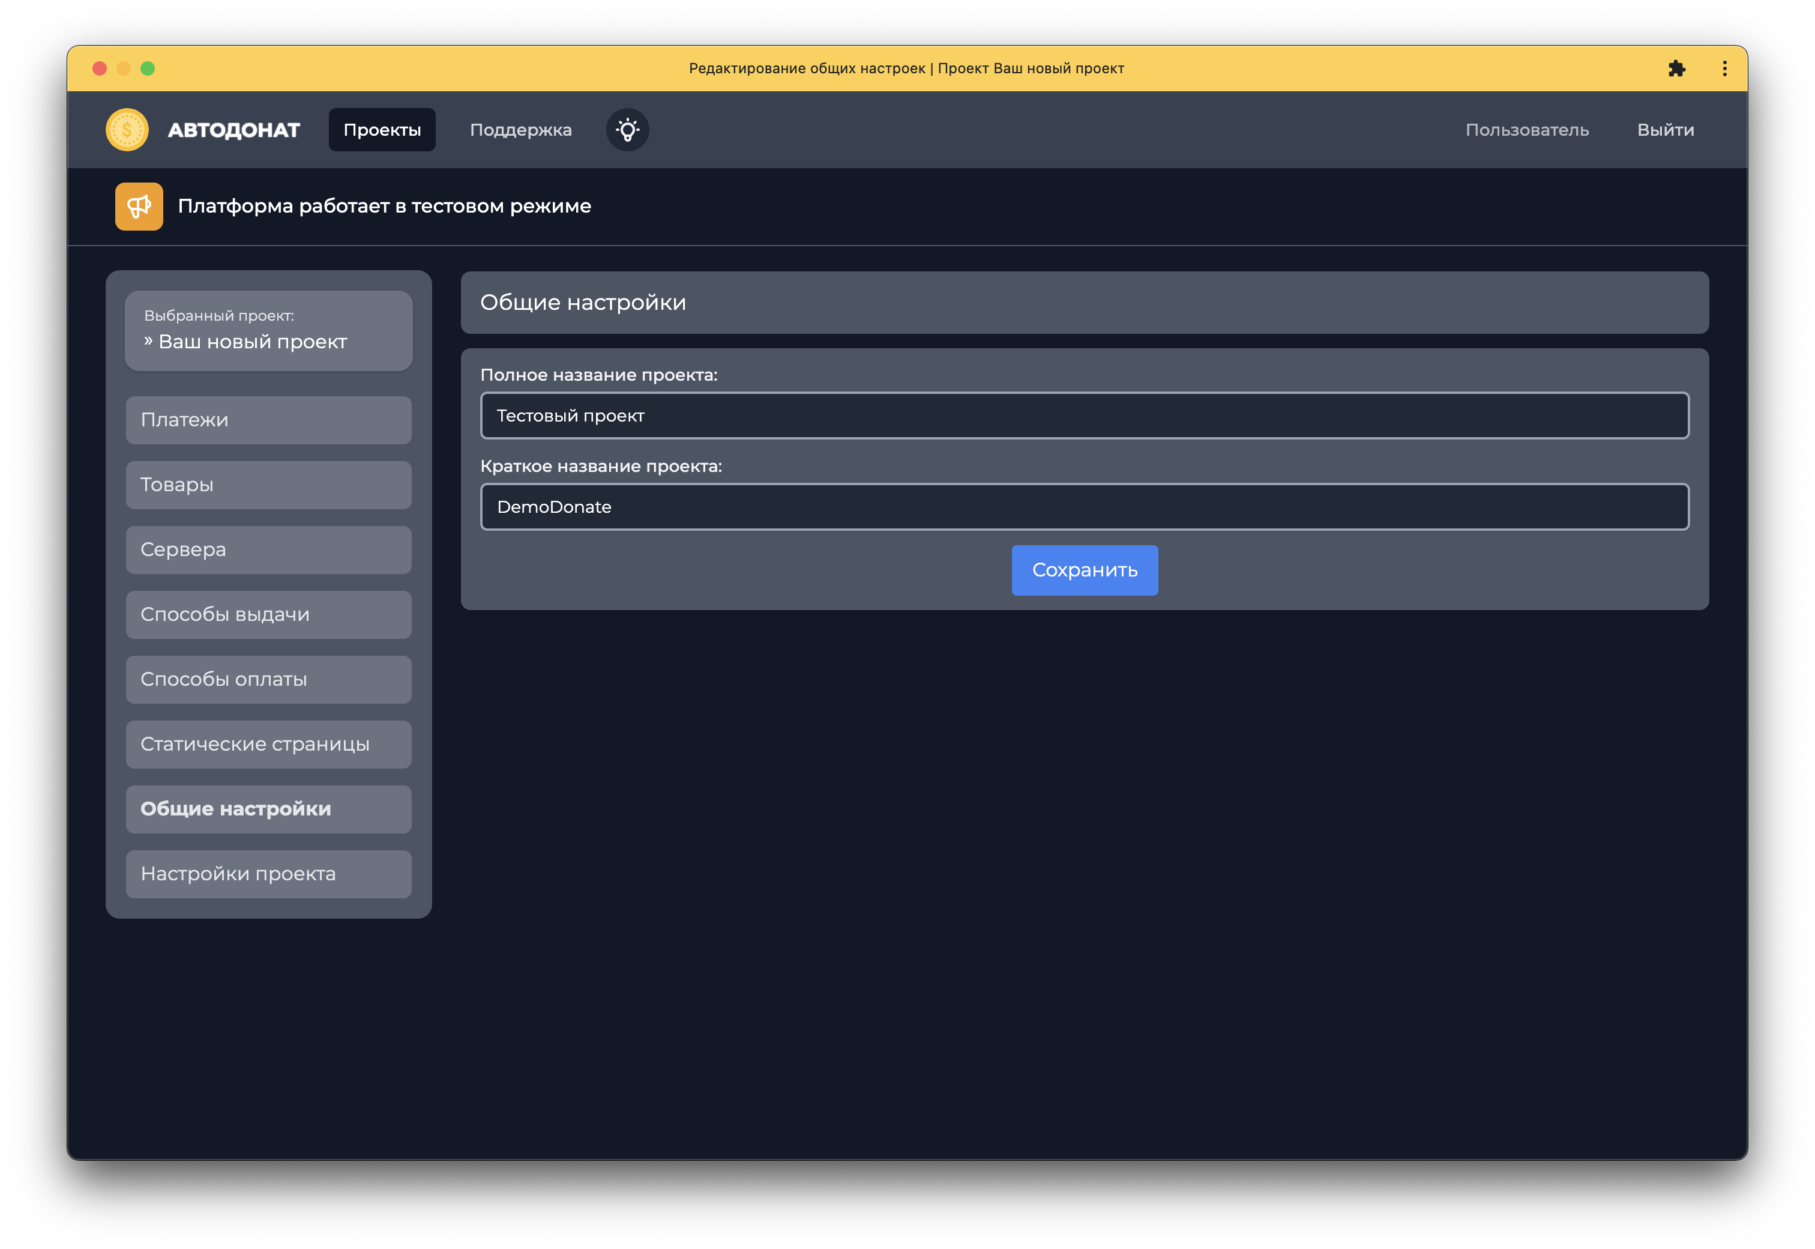Open the Пользователь profile link
This screenshot has width=1815, height=1249.
pos(1526,130)
